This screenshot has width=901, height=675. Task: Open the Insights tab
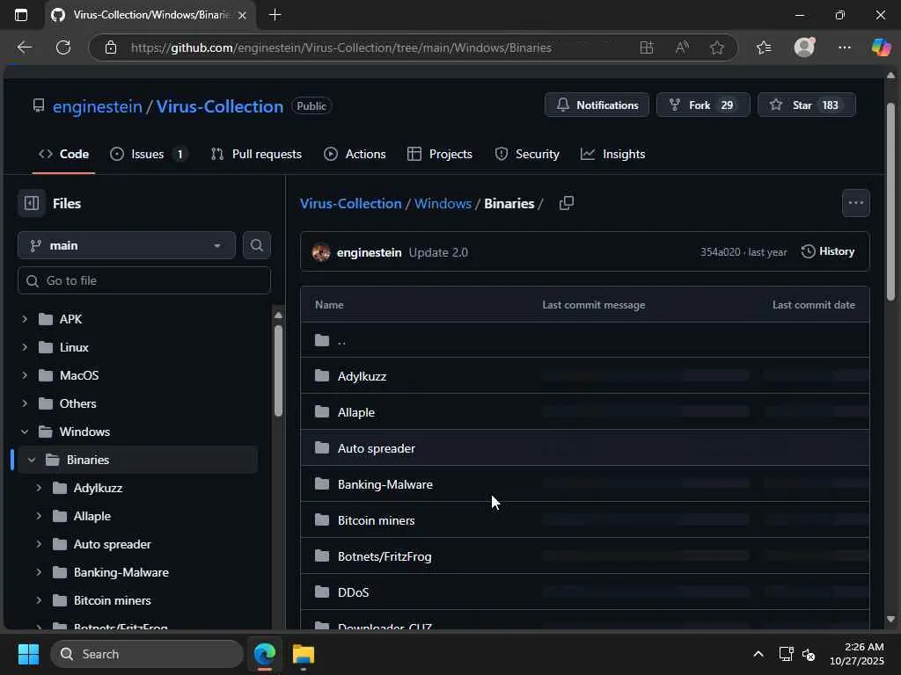pos(613,154)
